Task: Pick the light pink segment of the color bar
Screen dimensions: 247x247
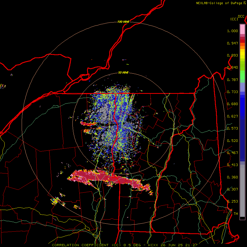Action: tap(242, 29)
